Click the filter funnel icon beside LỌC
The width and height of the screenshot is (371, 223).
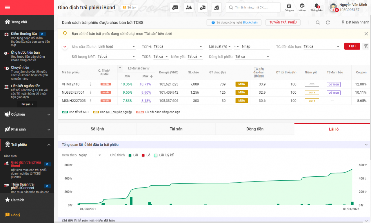pos(366,46)
